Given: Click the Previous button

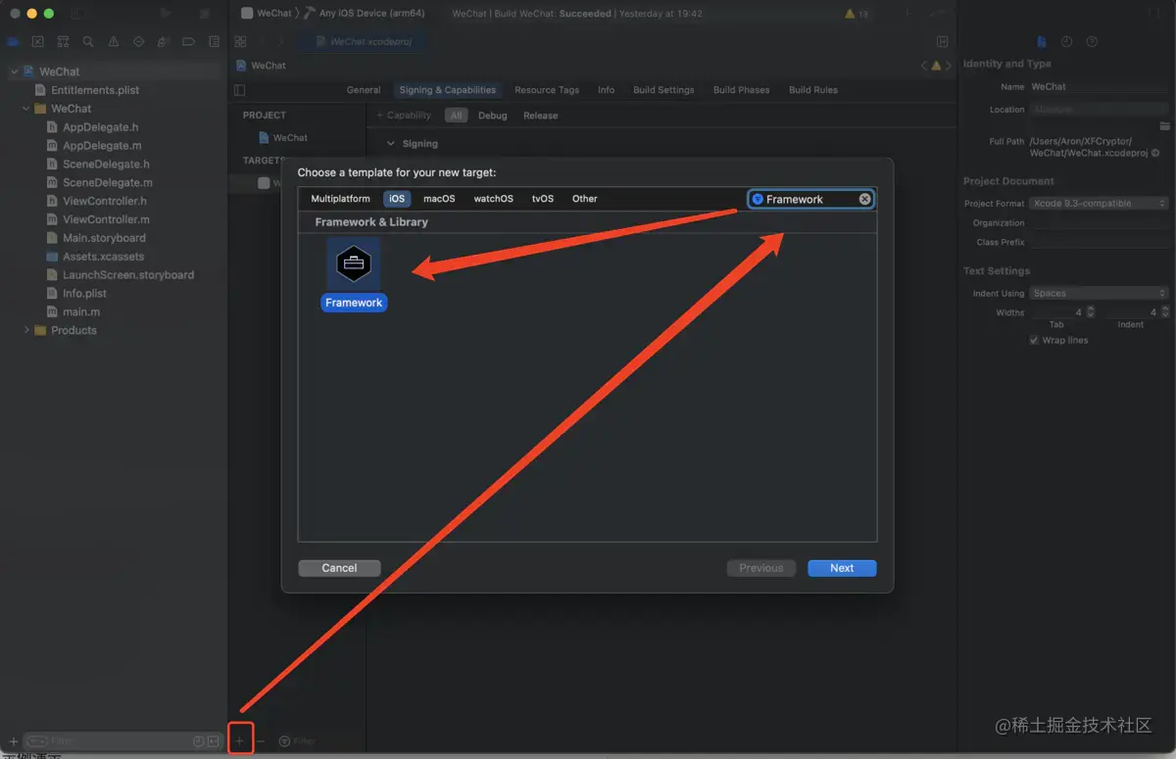Looking at the screenshot, I should [761, 568].
